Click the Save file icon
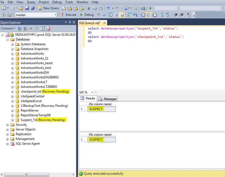 [x=26, y=8]
